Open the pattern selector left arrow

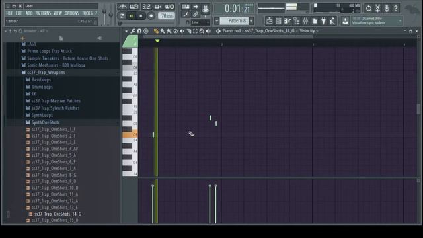217,20
